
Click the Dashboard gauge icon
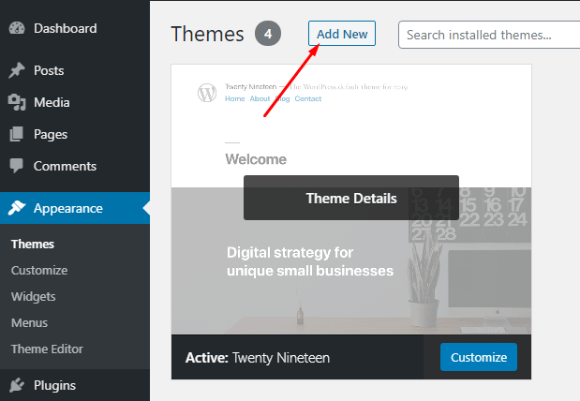[x=17, y=28]
